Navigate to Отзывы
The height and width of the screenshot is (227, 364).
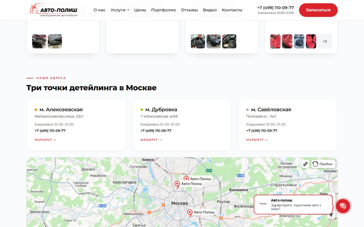click(x=189, y=10)
